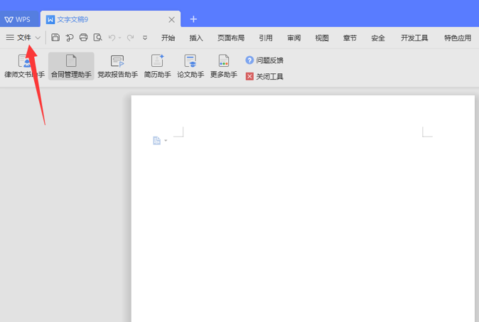479x322 pixels.
Task: Open the 特色应用 ribbon tab
Action: (458, 38)
